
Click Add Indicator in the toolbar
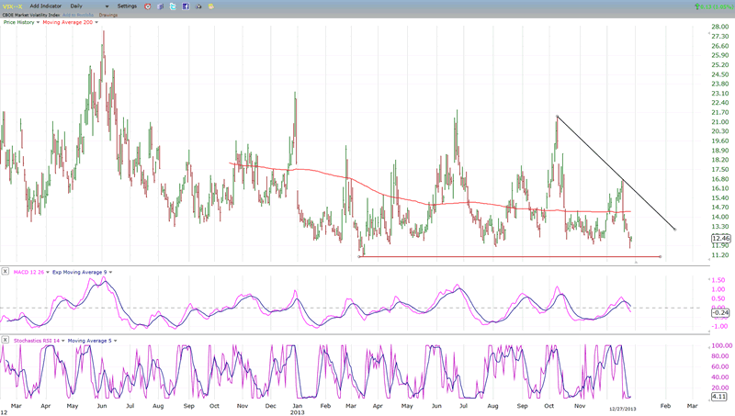pyautogui.click(x=46, y=6)
